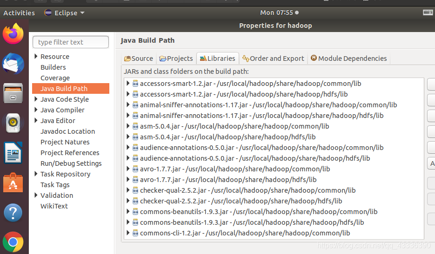
Task: Switch to the Source tab
Action: [x=139, y=59]
